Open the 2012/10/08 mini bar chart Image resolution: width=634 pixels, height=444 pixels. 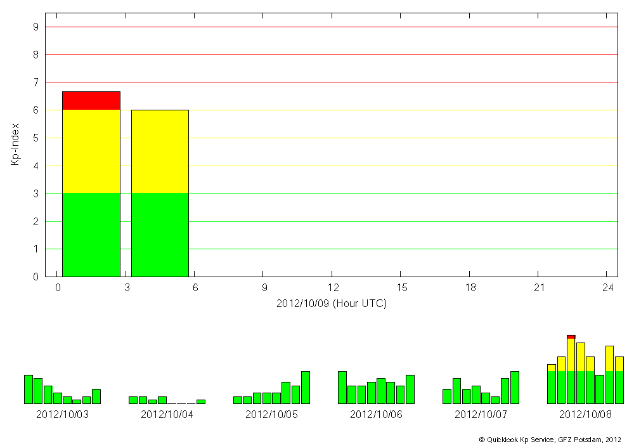[x=585, y=370]
